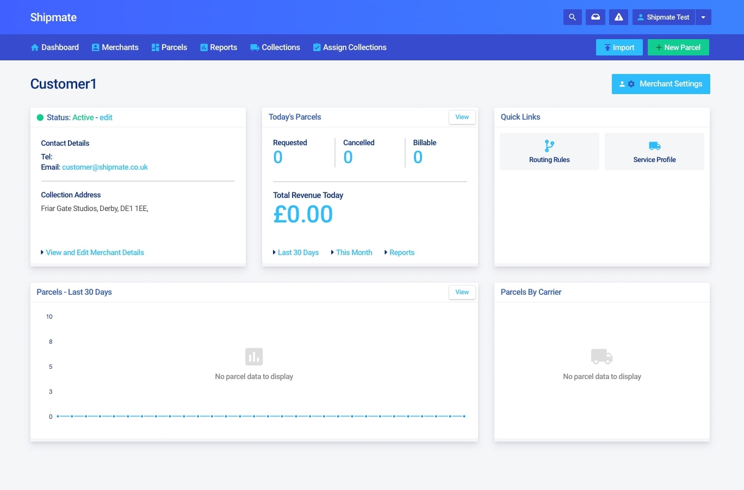Click the bar chart placeholder icon
This screenshot has width=744, height=490.
pyautogui.click(x=254, y=357)
